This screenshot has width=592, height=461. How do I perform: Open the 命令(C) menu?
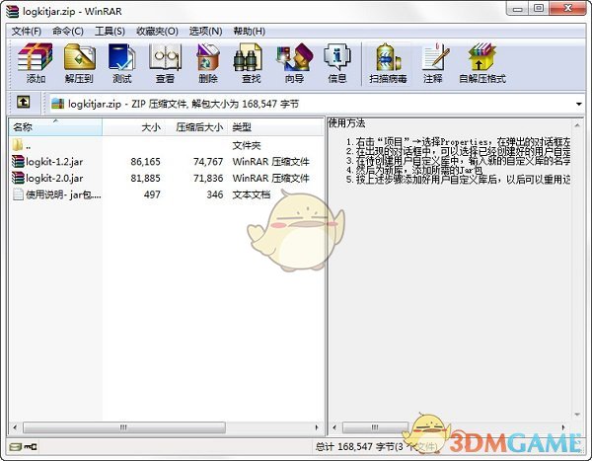pos(68,31)
